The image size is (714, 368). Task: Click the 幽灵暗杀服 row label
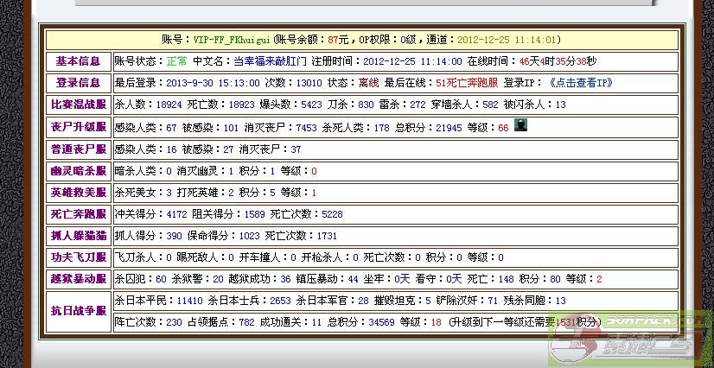pyautogui.click(x=78, y=171)
